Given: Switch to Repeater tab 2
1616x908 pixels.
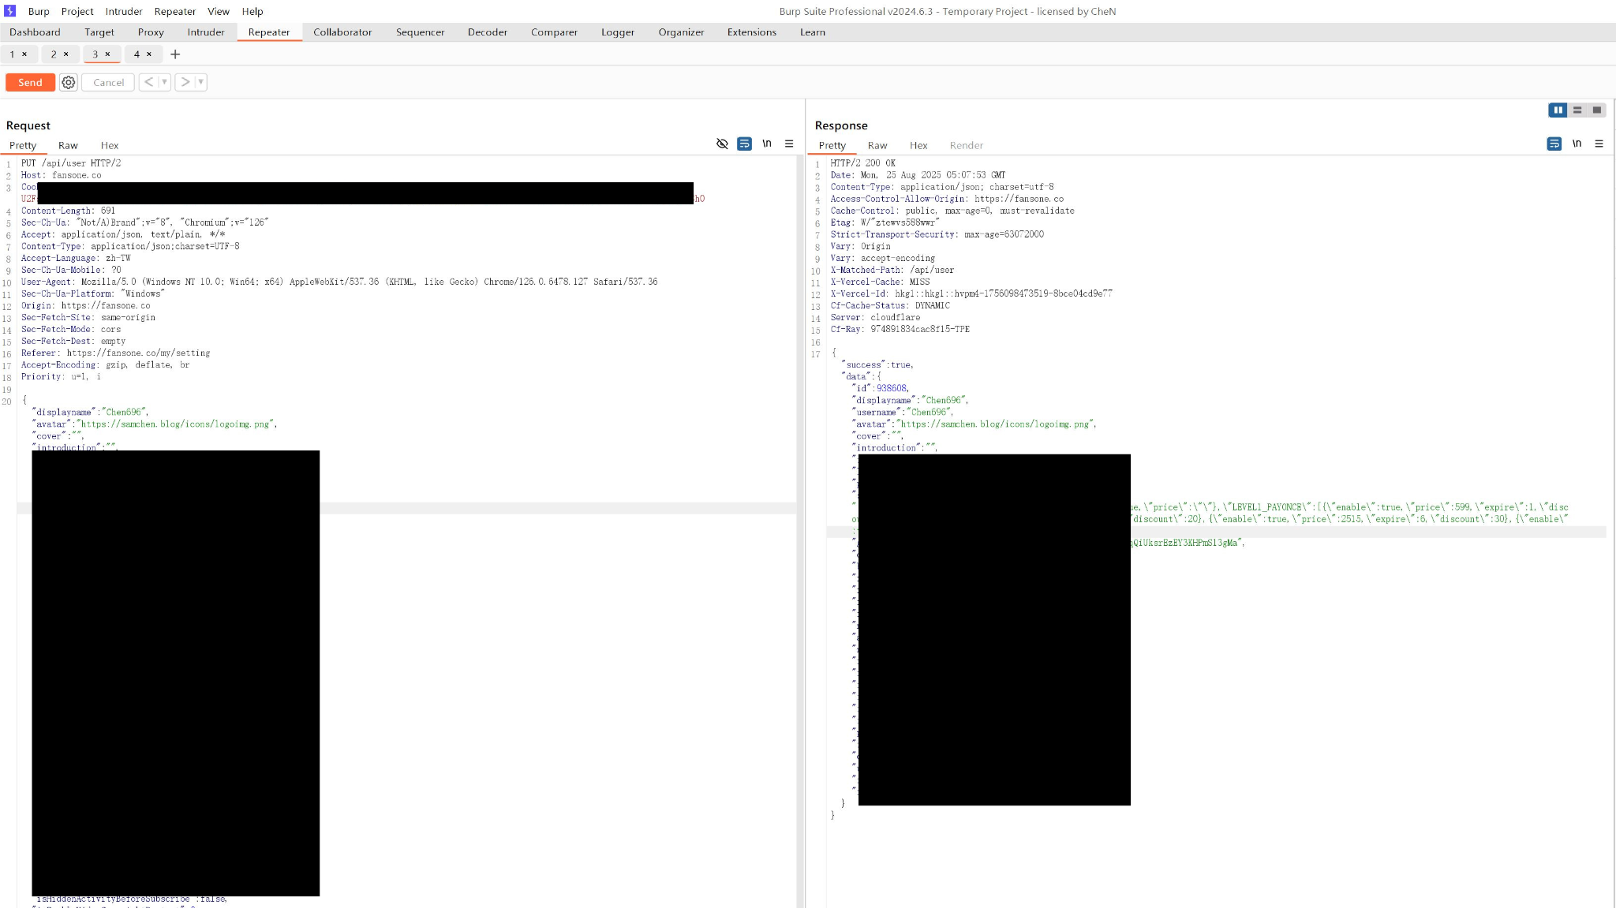Looking at the screenshot, I should tap(54, 54).
